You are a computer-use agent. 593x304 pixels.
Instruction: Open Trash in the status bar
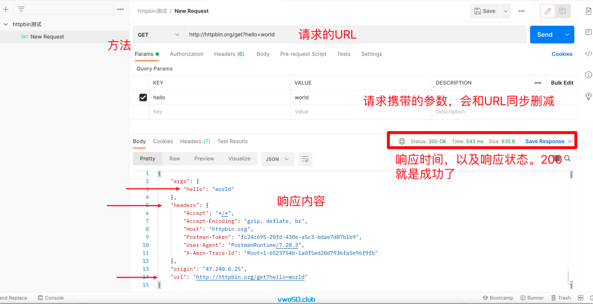pos(561,298)
